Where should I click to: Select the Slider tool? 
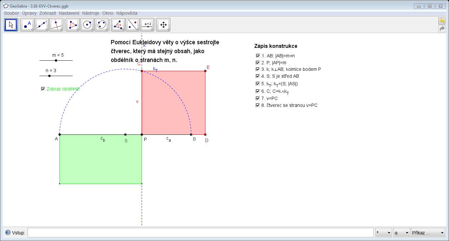tap(147, 25)
